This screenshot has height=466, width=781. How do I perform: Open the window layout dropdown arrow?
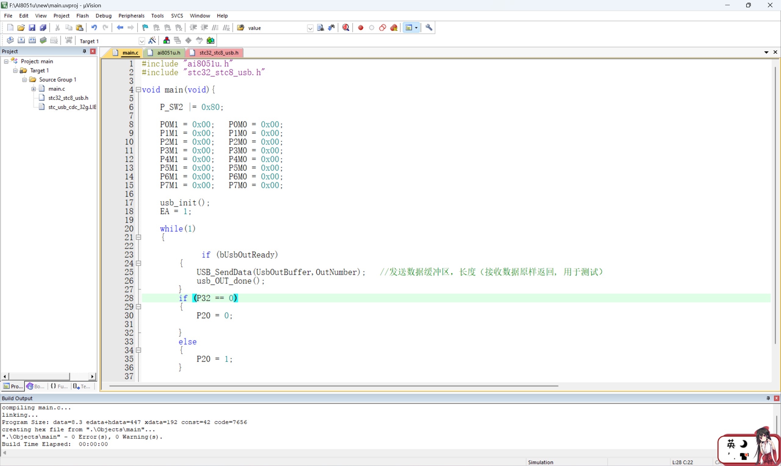(x=416, y=28)
